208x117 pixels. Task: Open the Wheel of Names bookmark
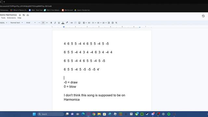(x=19, y=10)
